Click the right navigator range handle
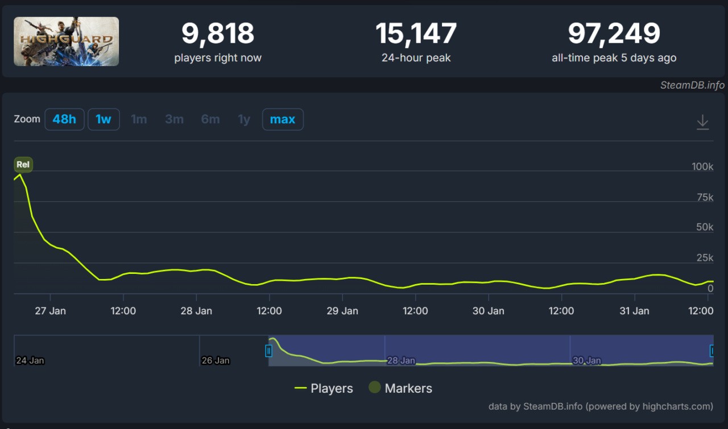This screenshot has height=429, width=728. [x=712, y=351]
